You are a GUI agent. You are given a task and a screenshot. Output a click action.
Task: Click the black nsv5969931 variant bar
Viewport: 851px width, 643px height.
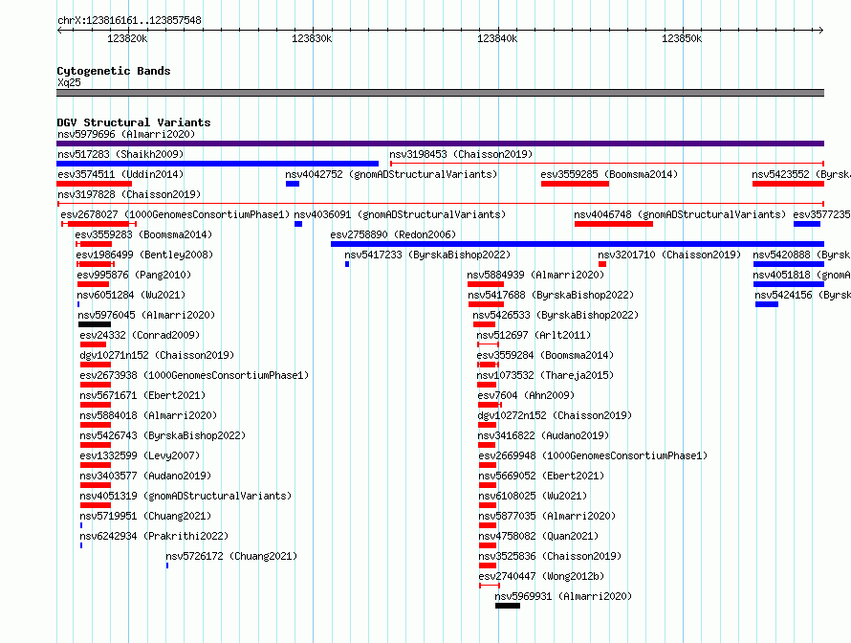(x=508, y=606)
